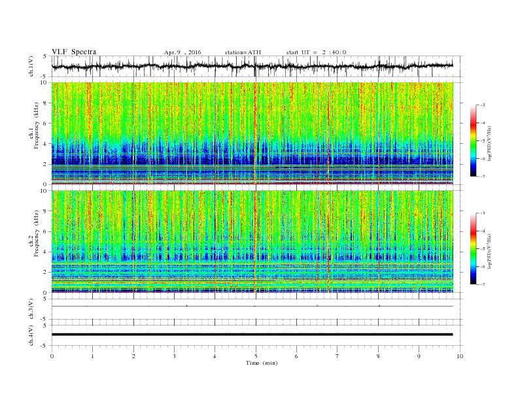This screenshot has width=518, height=400.
Task: Click the ch.1 log(PSD) colorbar label
Action: 489,143
